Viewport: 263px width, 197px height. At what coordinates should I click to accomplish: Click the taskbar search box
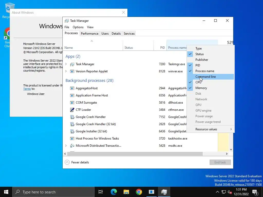54,192
